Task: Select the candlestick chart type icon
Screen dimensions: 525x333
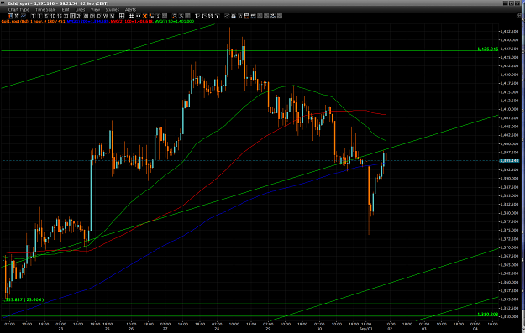Action: click(x=10, y=16)
